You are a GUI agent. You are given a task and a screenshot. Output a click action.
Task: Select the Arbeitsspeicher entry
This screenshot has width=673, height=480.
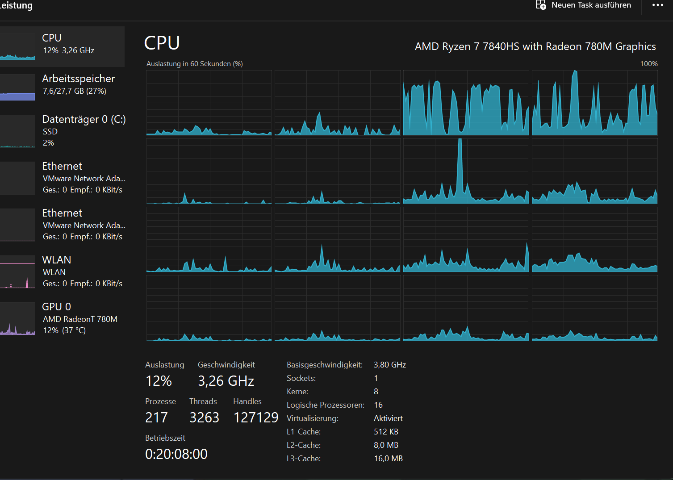click(x=62, y=87)
